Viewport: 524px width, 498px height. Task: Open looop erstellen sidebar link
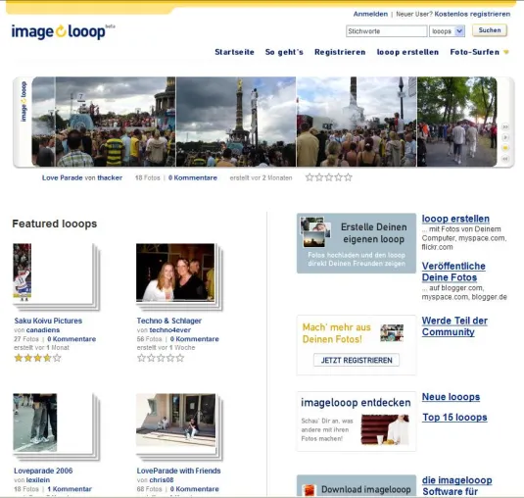455,219
